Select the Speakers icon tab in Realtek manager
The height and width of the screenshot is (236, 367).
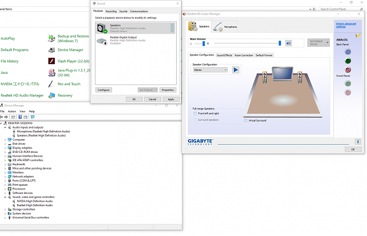[199, 26]
